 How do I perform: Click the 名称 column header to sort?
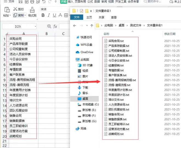106,34
